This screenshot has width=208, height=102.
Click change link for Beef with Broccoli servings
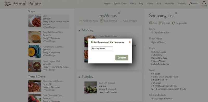[x=112, y=89]
